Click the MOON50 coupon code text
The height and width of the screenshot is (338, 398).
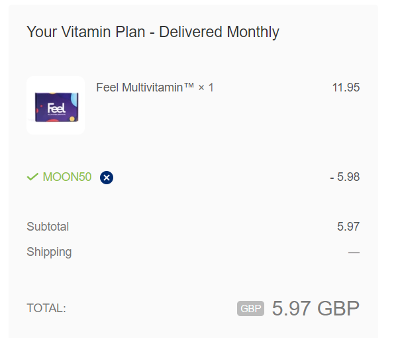67,177
